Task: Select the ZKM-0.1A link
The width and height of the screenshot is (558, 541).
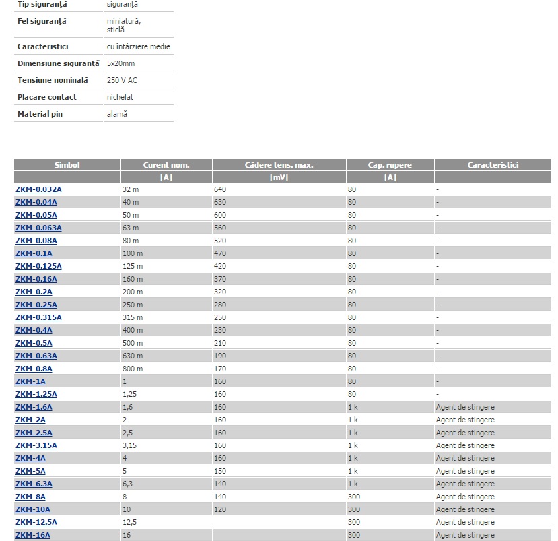Action: 34,253
